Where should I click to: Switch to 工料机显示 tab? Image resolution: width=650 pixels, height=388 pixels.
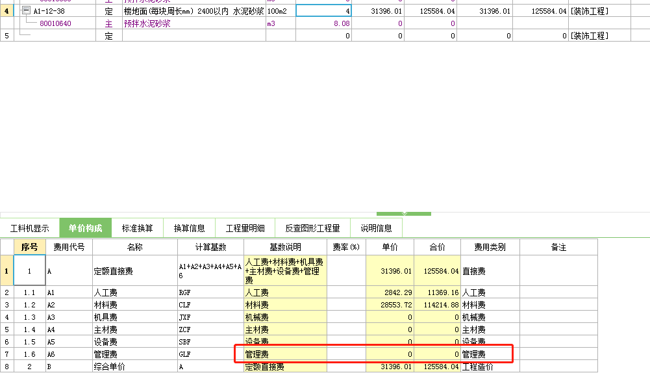coord(29,228)
